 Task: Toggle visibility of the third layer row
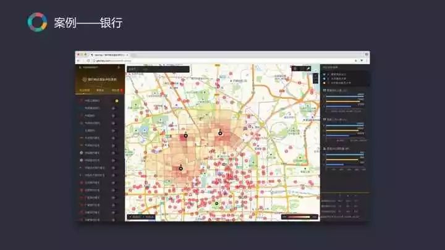114,115
